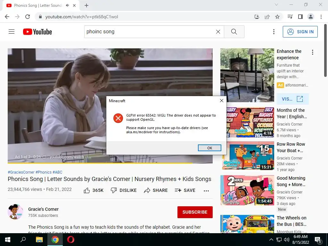Open Chrome three-dot menu

click(x=321, y=17)
